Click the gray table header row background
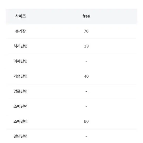Image resolution: width=143 pixels, height=143 pixels. pos(71,16)
